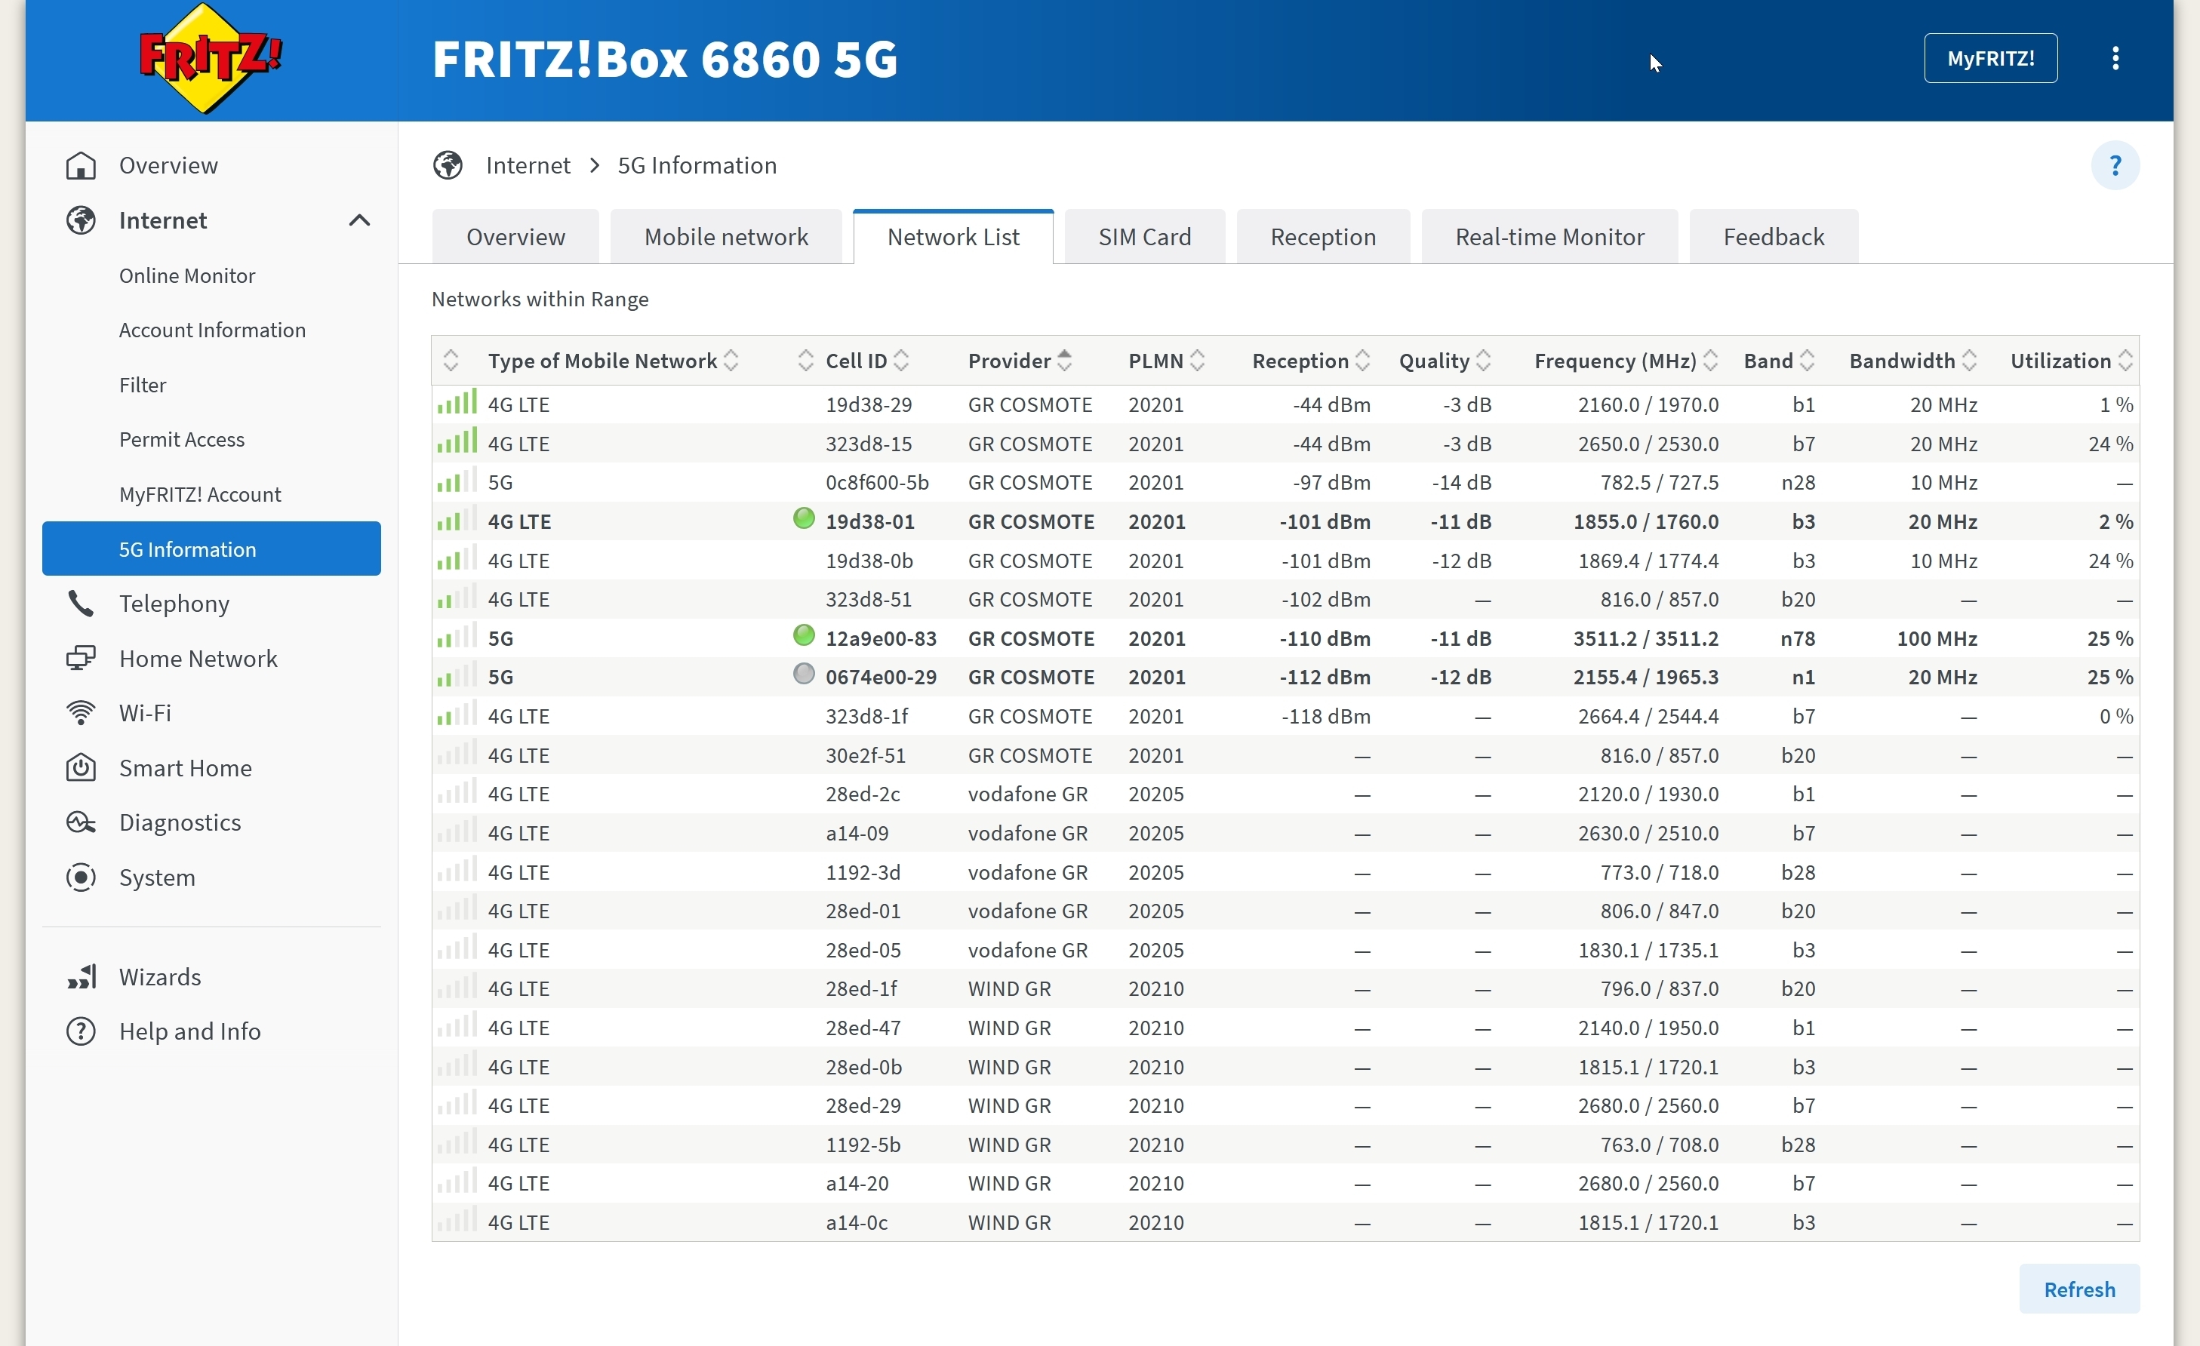Click grey status dot for cell 0674e00-29
This screenshot has height=1346, width=2200.
(804, 674)
